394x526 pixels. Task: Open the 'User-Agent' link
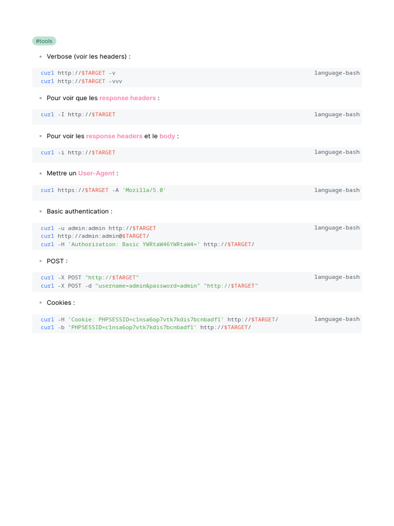pyautogui.click(x=96, y=174)
